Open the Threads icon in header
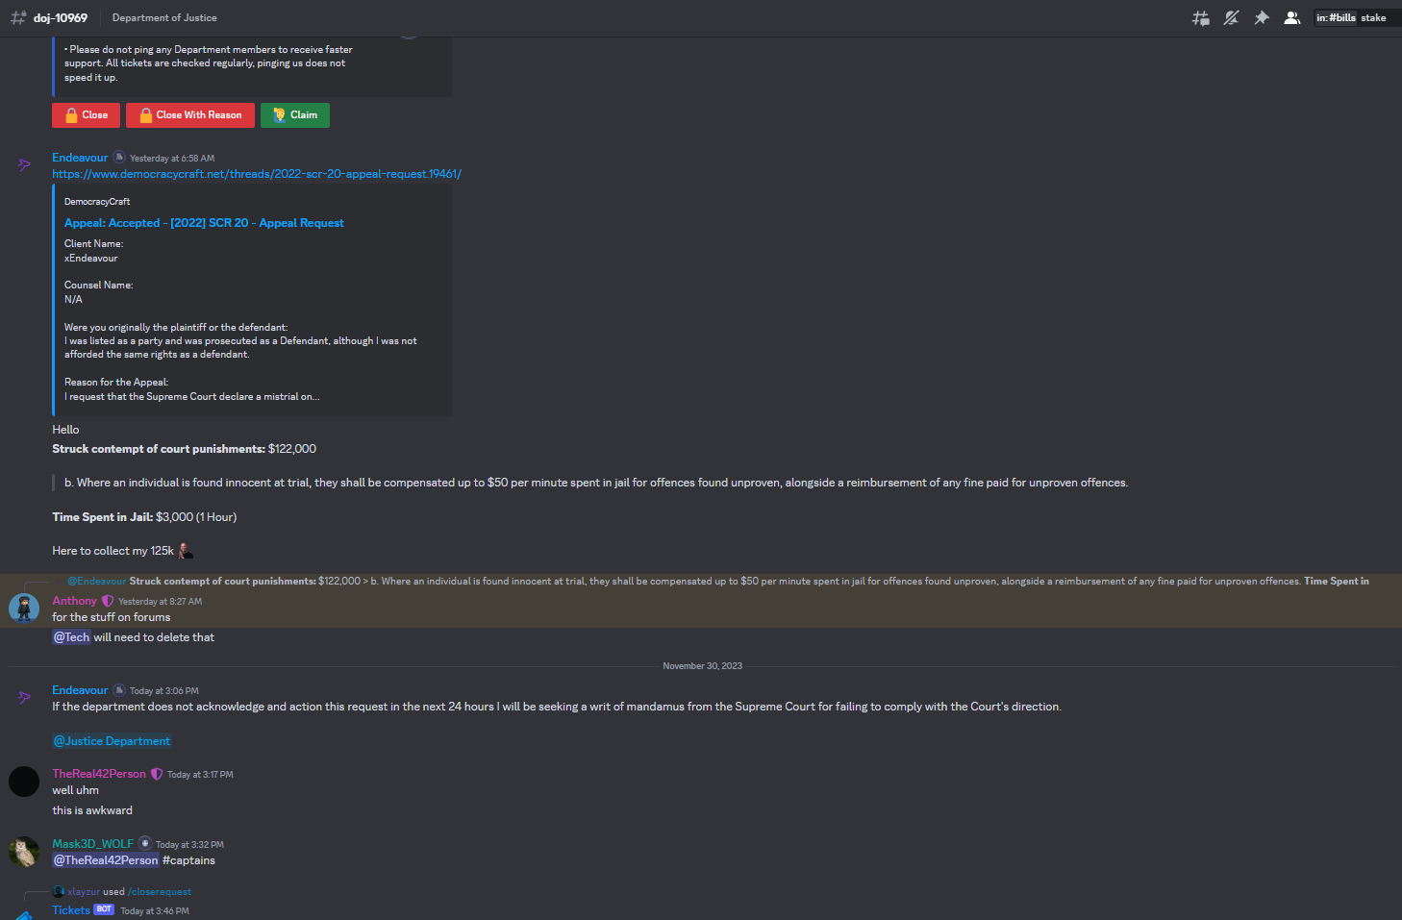Image resolution: width=1402 pixels, height=920 pixels. click(1201, 18)
